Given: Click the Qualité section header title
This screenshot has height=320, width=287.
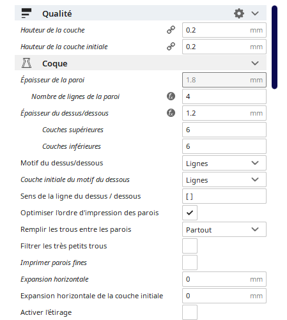Looking at the screenshot, I should pos(57,14).
